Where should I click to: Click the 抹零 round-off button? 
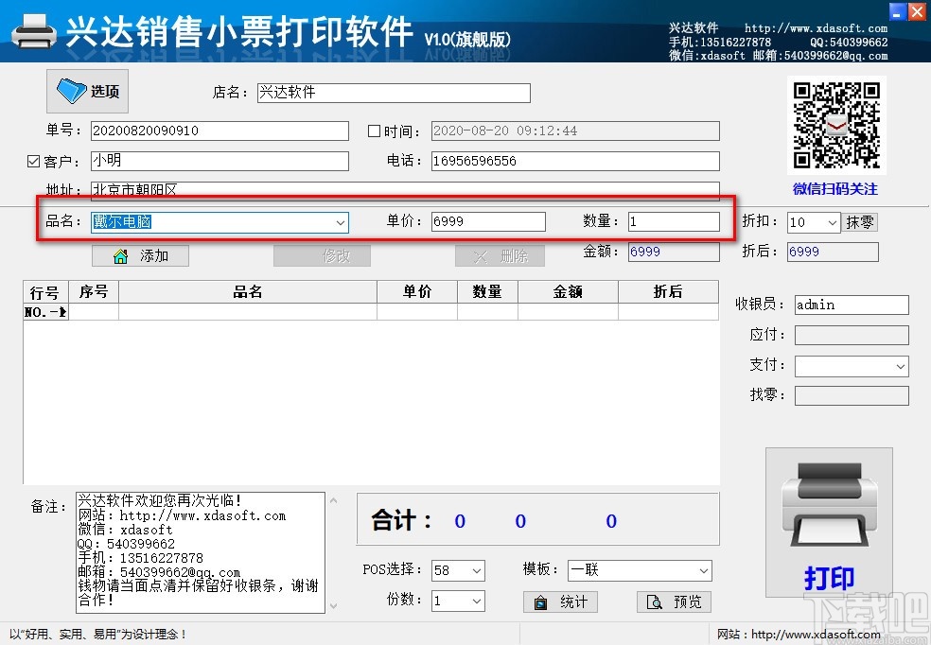coord(864,221)
